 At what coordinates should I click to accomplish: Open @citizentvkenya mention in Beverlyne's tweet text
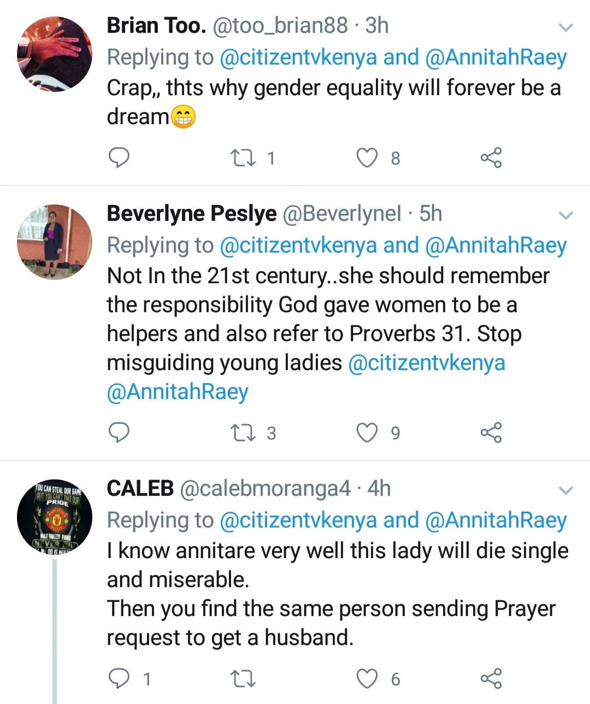coord(426,363)
